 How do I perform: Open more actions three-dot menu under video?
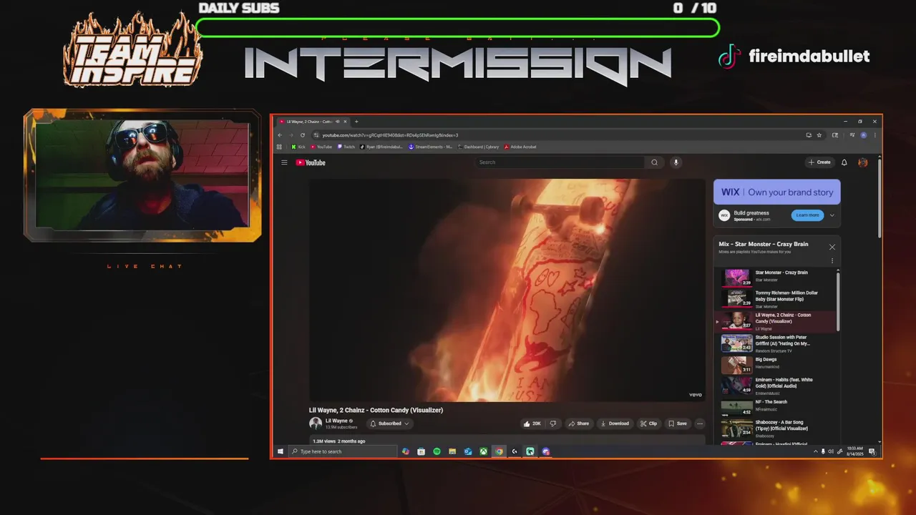point(700,423)
